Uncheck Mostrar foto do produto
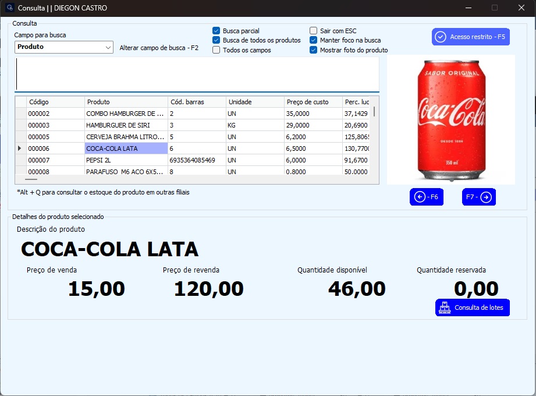The image size is (536, 396). coord(314,50)
